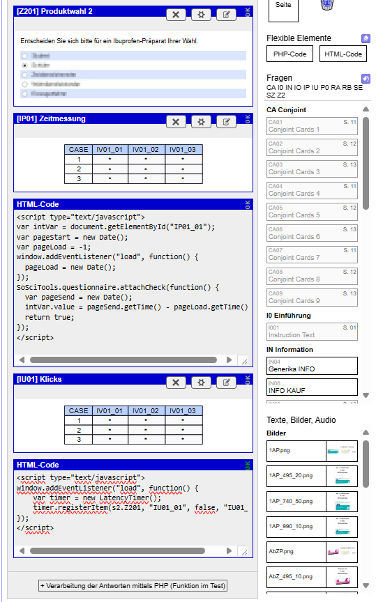Open settings gear for Z201 Produktwahl 2
Screen dimensions: 376x602
[201, 15]
